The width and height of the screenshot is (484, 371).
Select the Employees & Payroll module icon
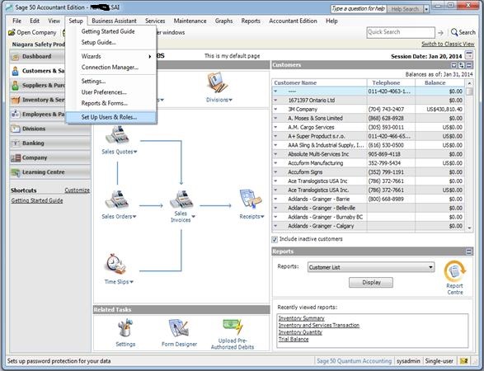[15, 115]
